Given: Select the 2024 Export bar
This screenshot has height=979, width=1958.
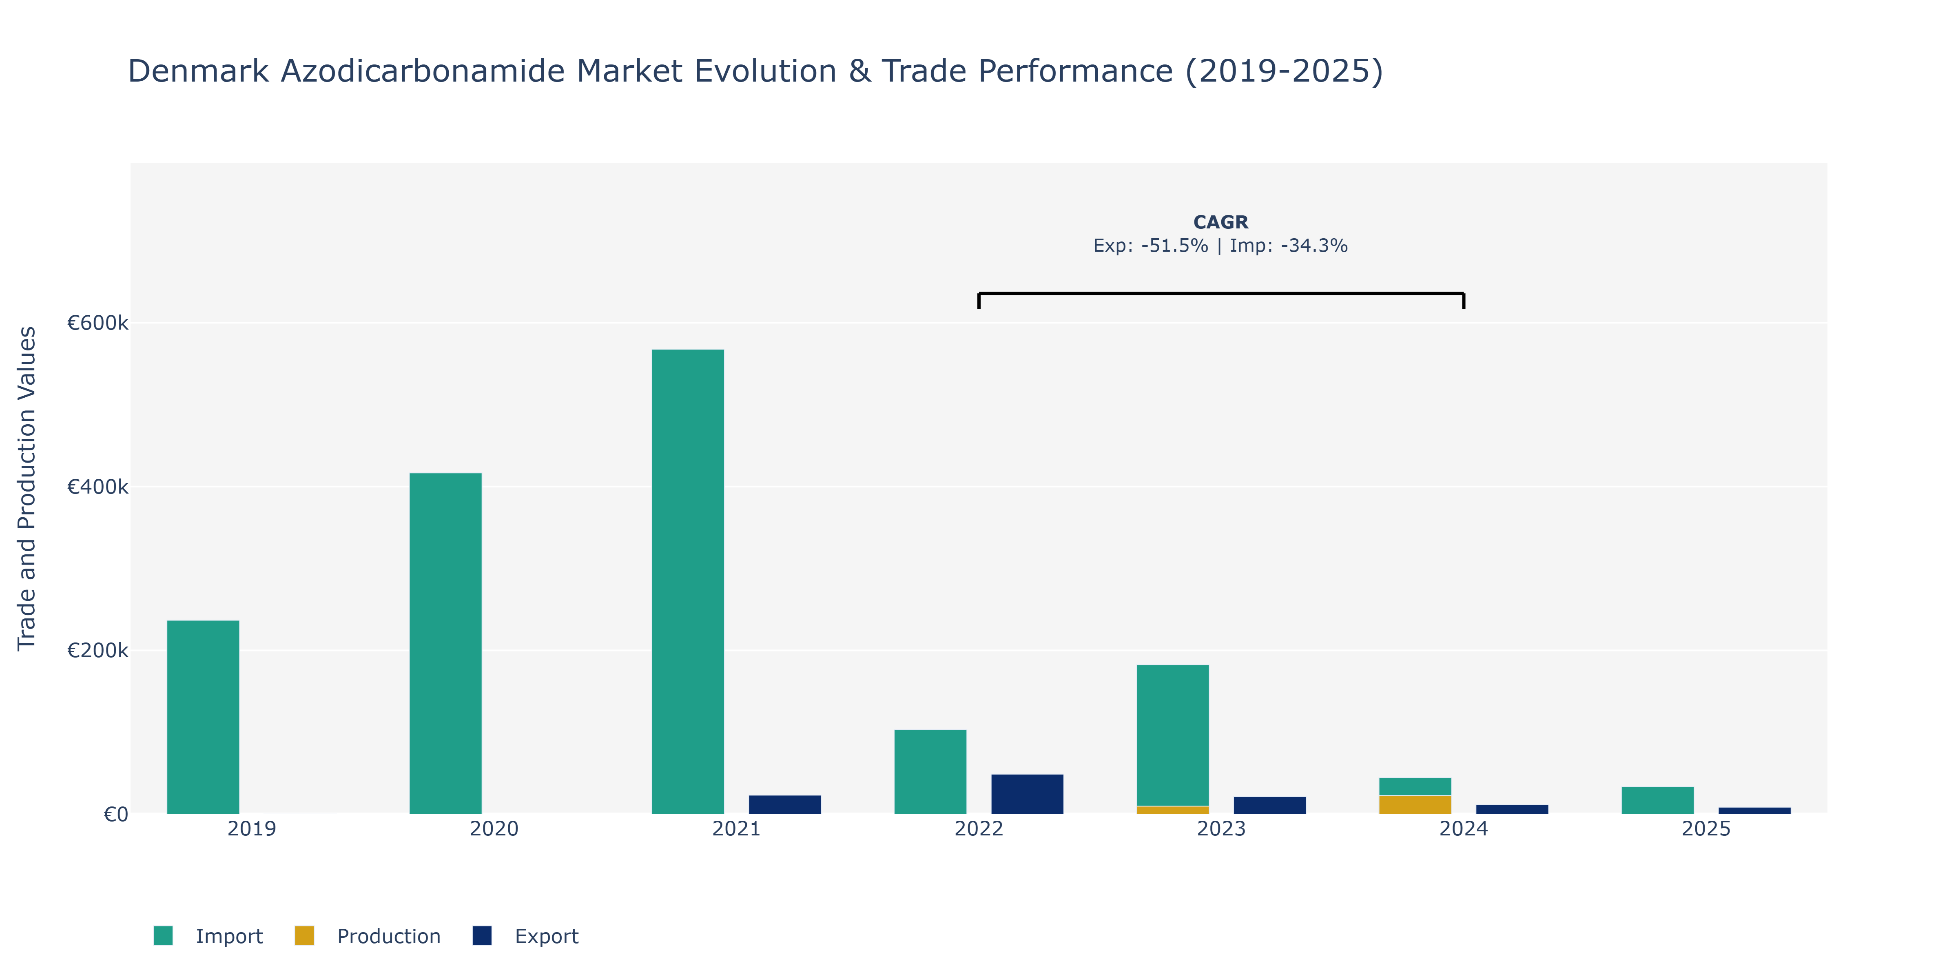Looking at the screenshot, I should pos(1513,809).
